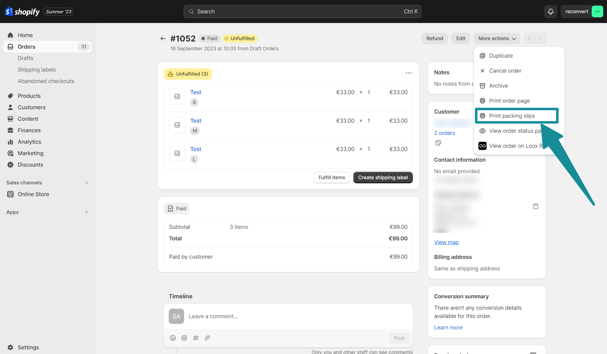Select Print packing slips from the menu

(x=511, y=116)
